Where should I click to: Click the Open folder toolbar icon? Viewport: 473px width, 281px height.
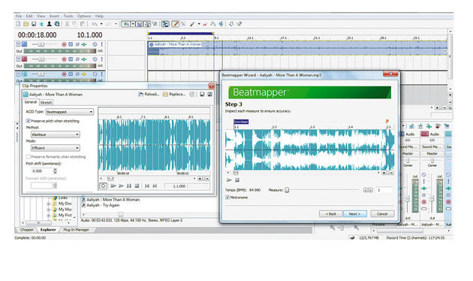tap(26, 24)
